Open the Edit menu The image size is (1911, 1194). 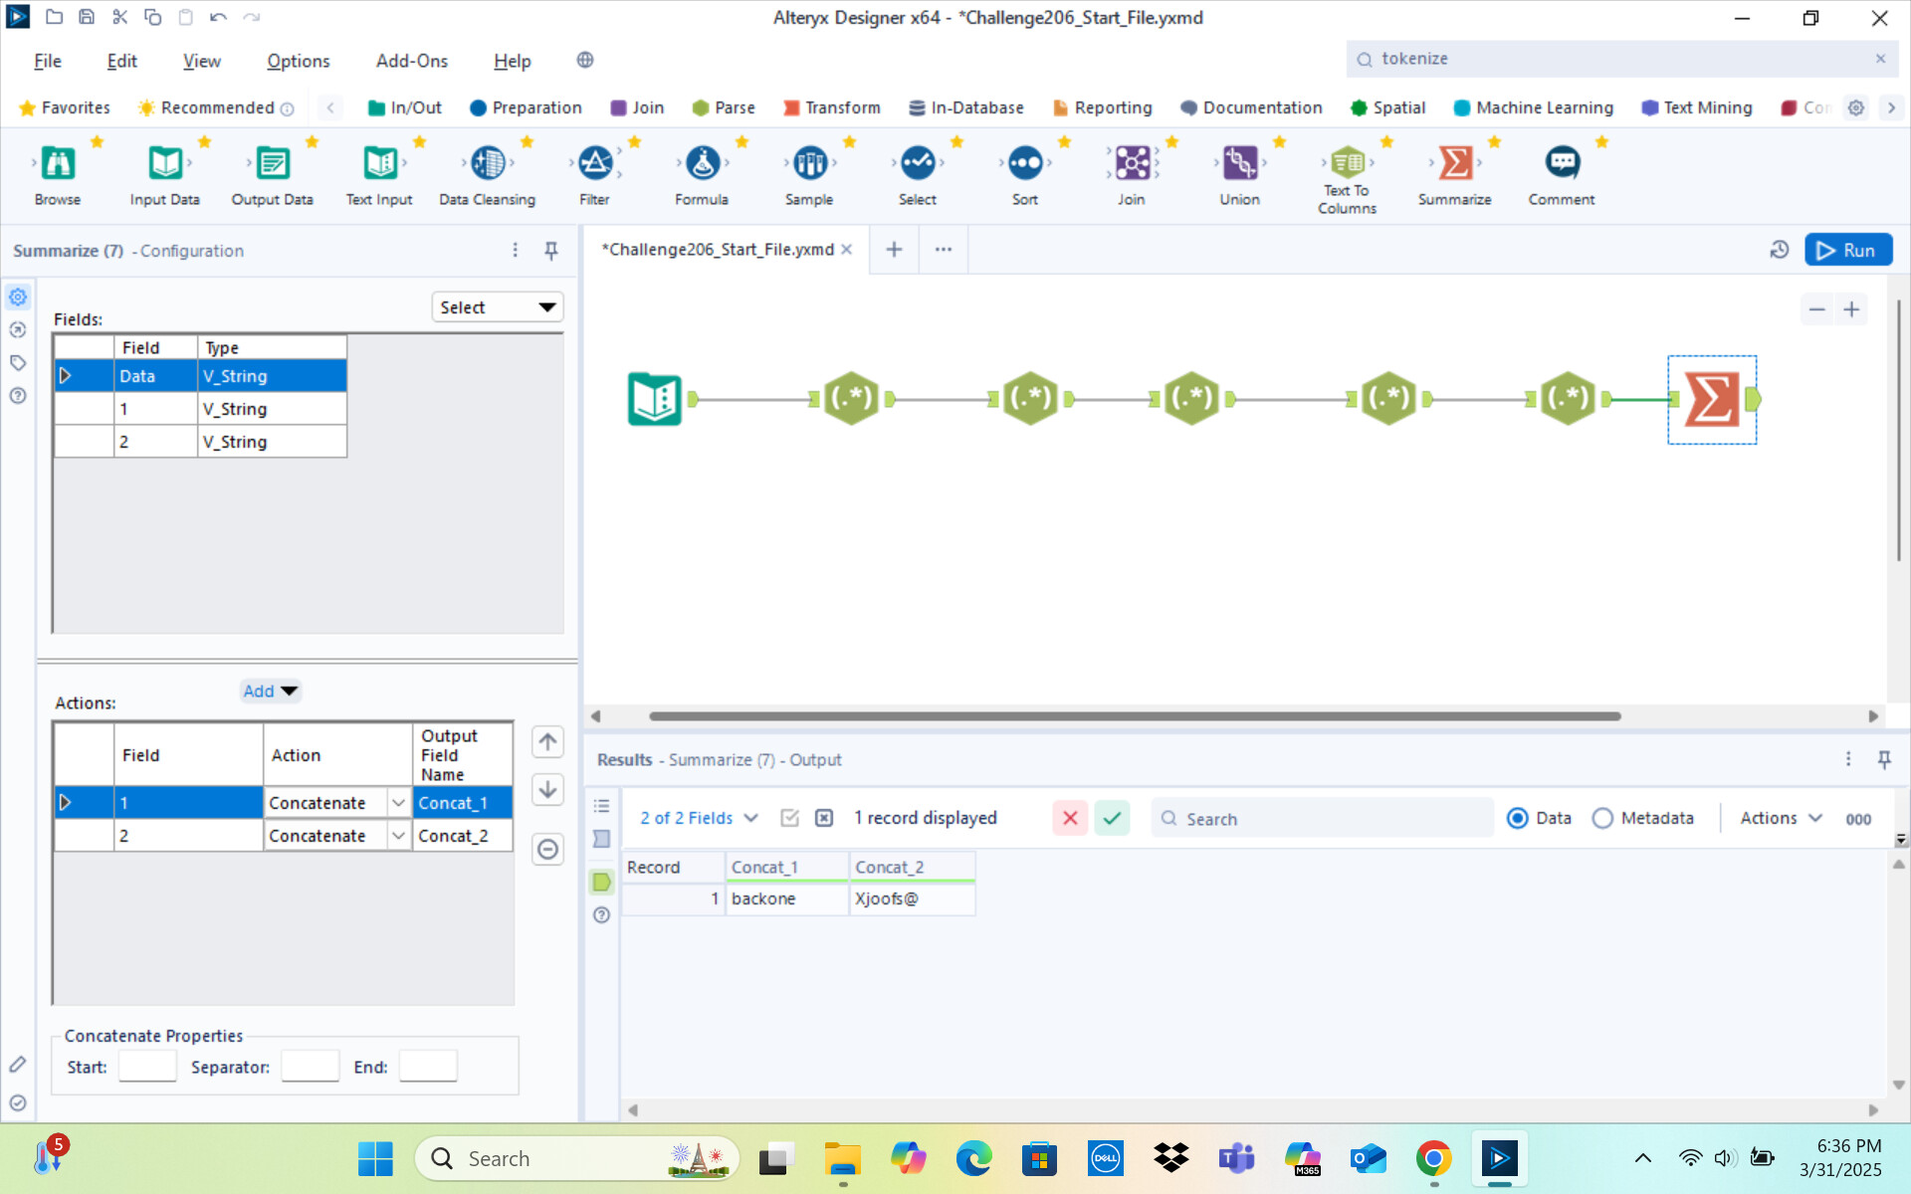pos(121,61)
